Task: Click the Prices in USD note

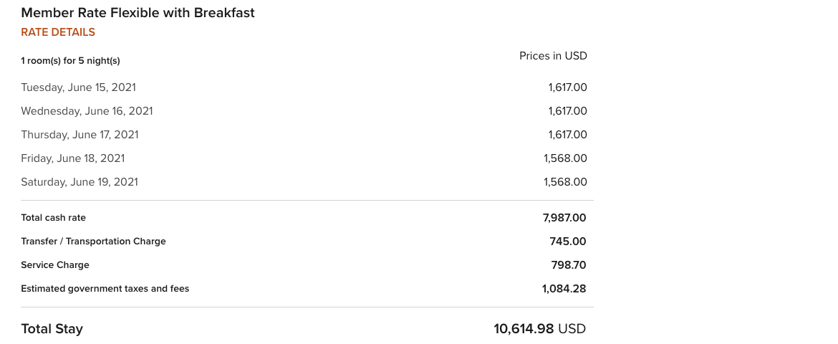Action: 553,56
